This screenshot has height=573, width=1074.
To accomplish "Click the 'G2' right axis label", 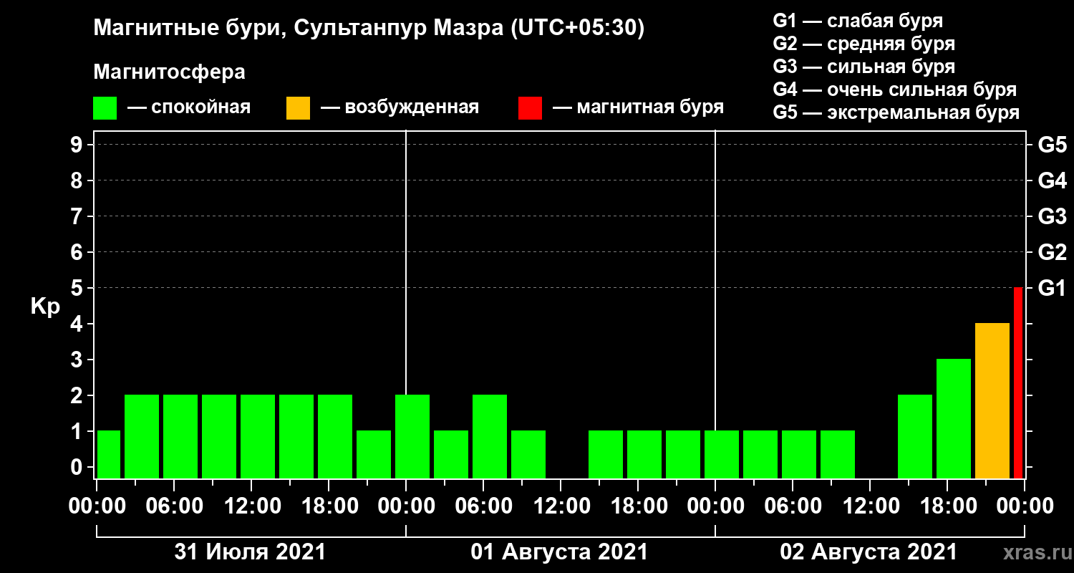I will click(1052, 252).
